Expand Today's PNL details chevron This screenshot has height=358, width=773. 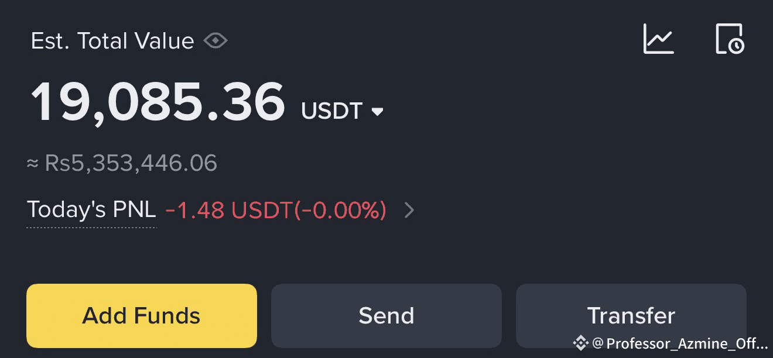409,210
